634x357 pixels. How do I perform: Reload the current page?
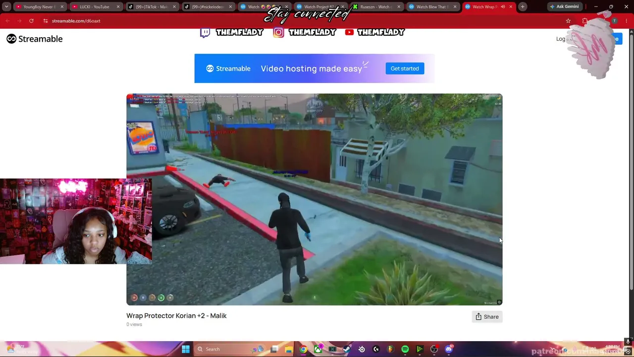[31, 21]
